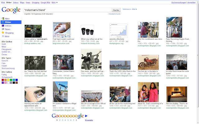Screen dimensions: 199x124
Task: Pick the blue color swatch filter
Action: pyautogui.click(x=16, y=80)
